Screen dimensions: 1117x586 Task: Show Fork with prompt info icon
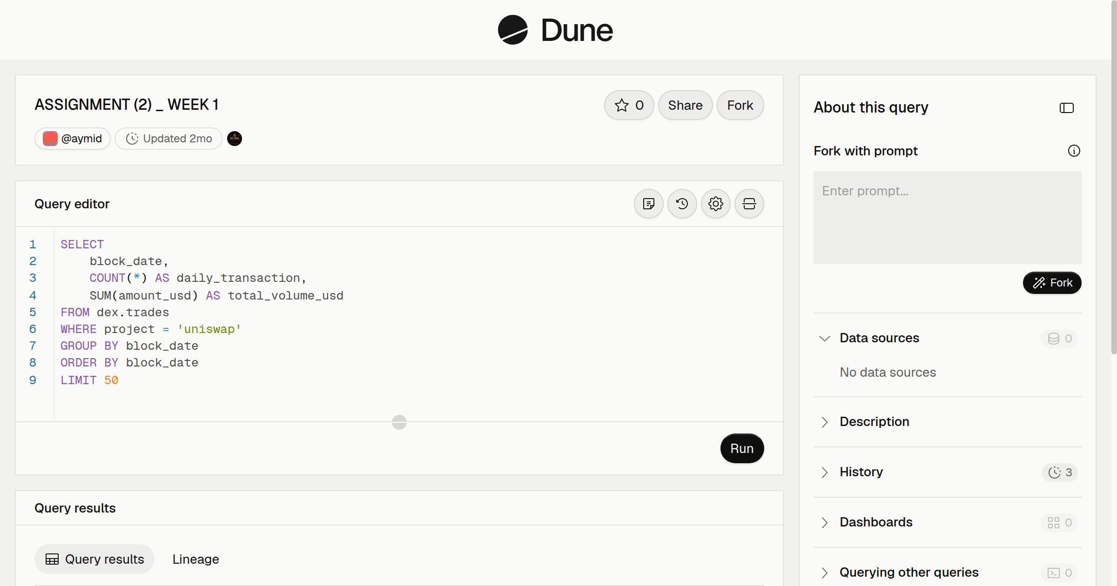pos(1074,151)
